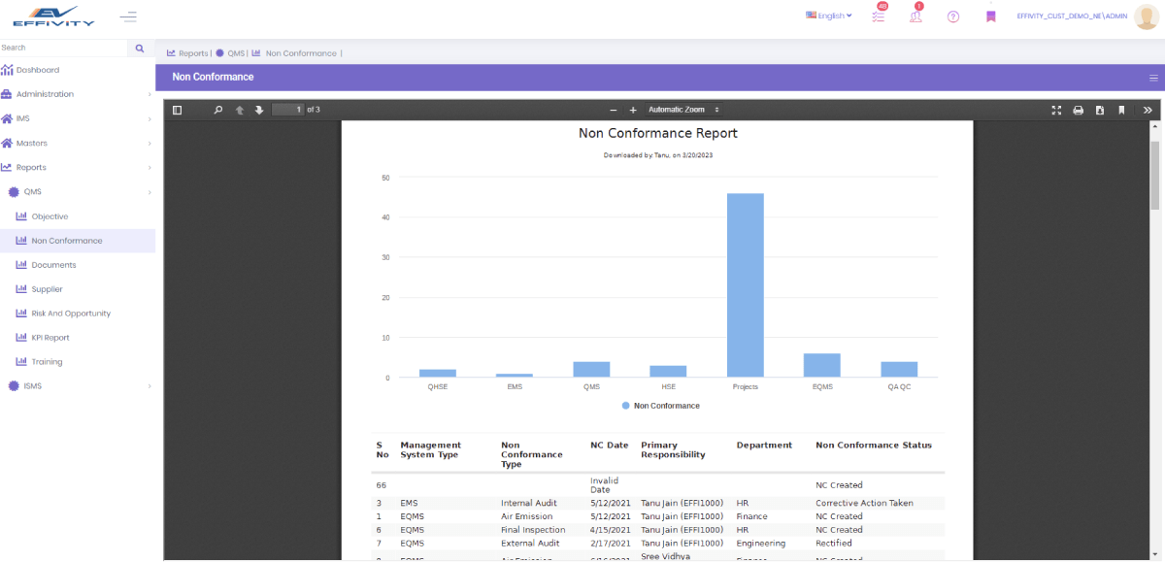Toggle the PDF sidebar panel

point(178,110)
